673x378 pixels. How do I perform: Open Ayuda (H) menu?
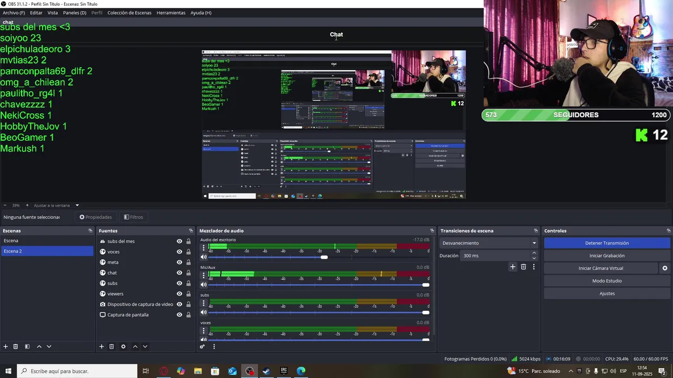pyautogui.click(x=201, y=13)
